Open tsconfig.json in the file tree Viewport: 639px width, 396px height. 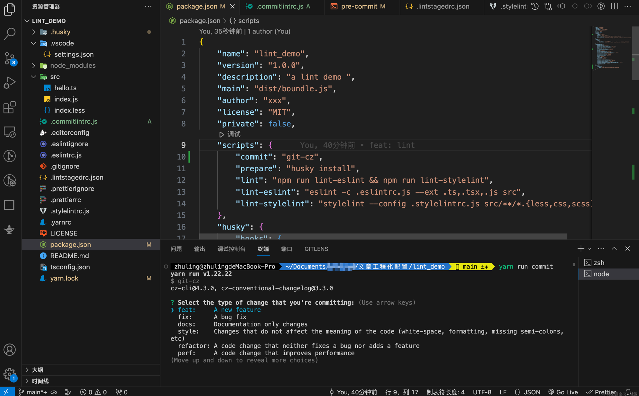91,267
